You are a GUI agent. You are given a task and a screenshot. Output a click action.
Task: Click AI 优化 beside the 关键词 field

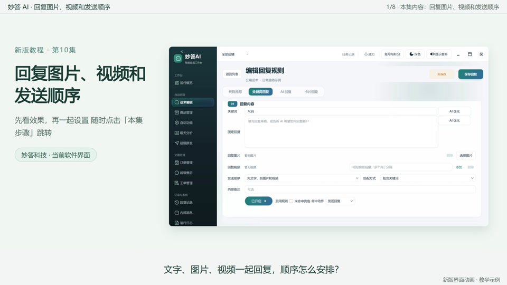coord(454,111)
